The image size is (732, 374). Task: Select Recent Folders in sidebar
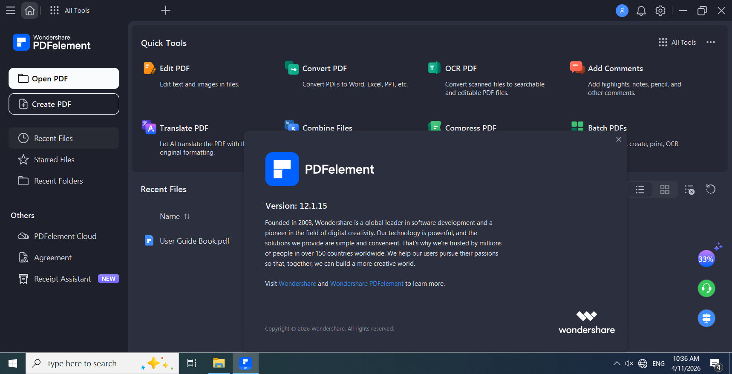point(64,181)
